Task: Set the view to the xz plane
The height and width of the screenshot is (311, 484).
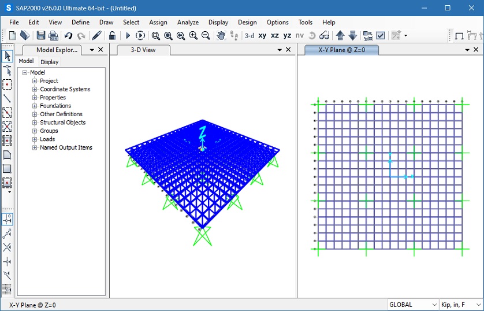Action: pos(275,35)
